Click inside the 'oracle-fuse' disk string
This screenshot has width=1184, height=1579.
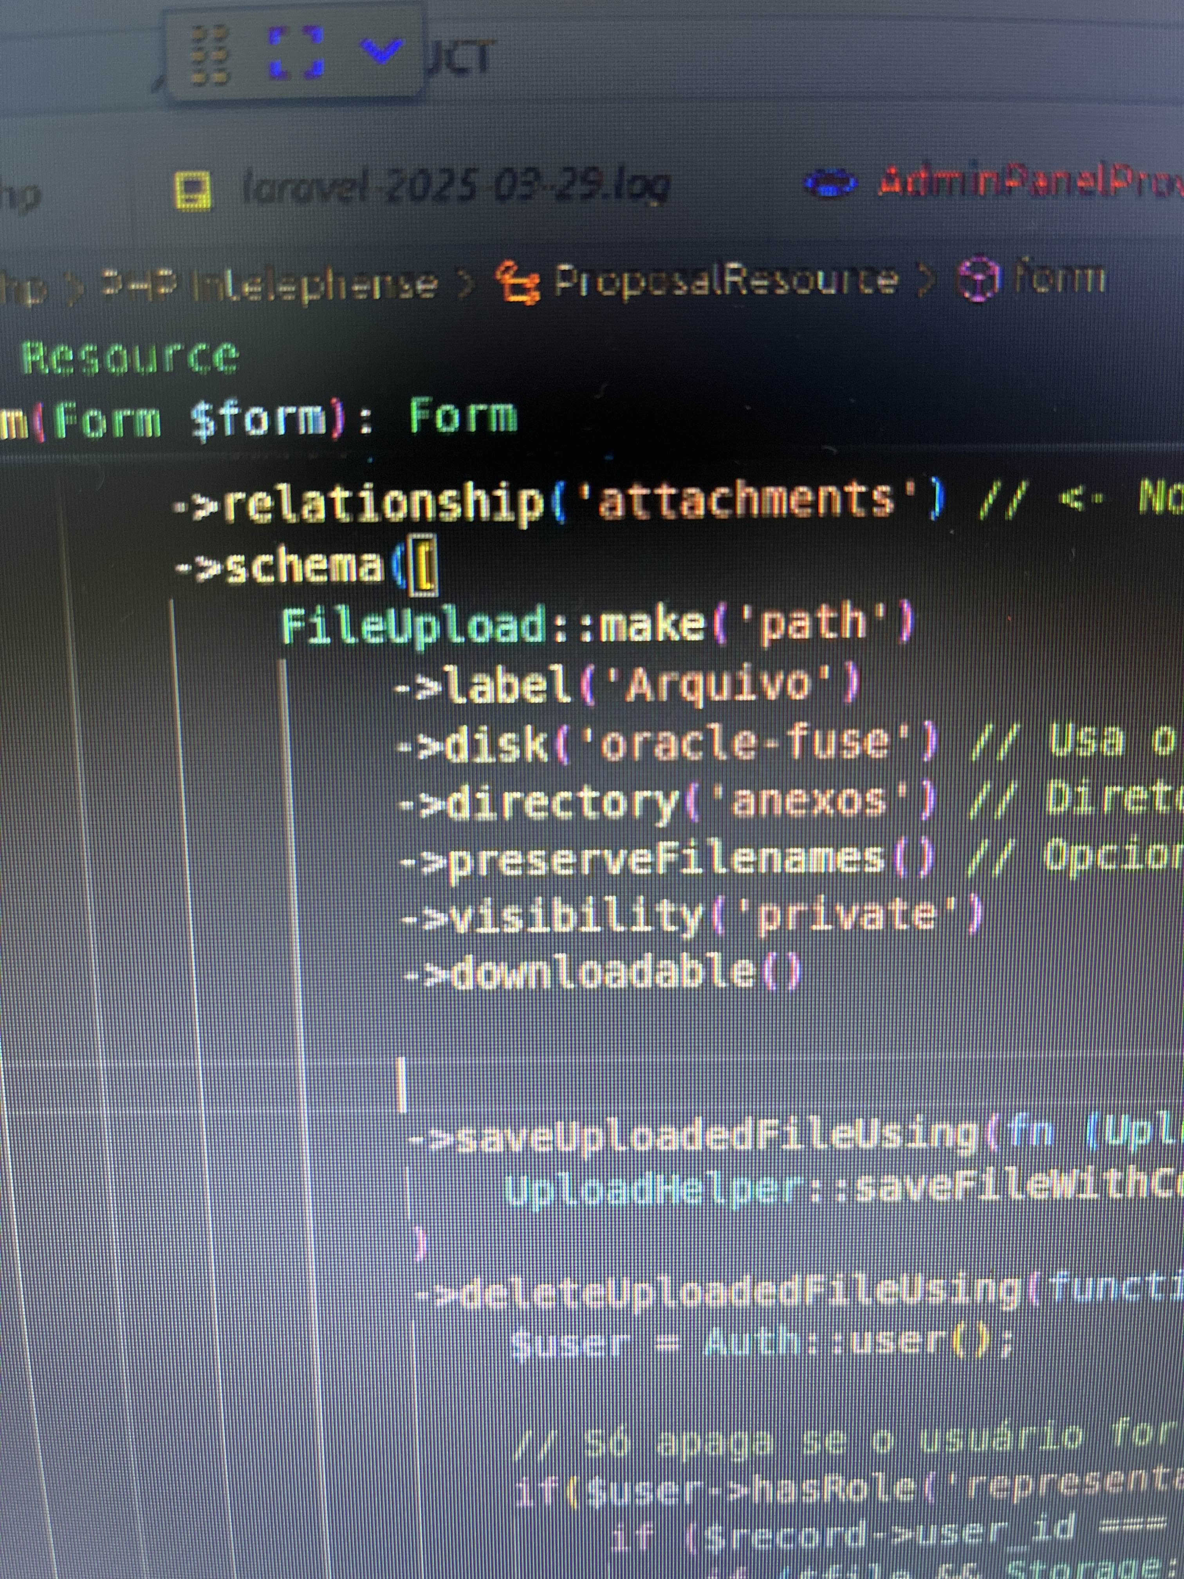coord(746,744)
